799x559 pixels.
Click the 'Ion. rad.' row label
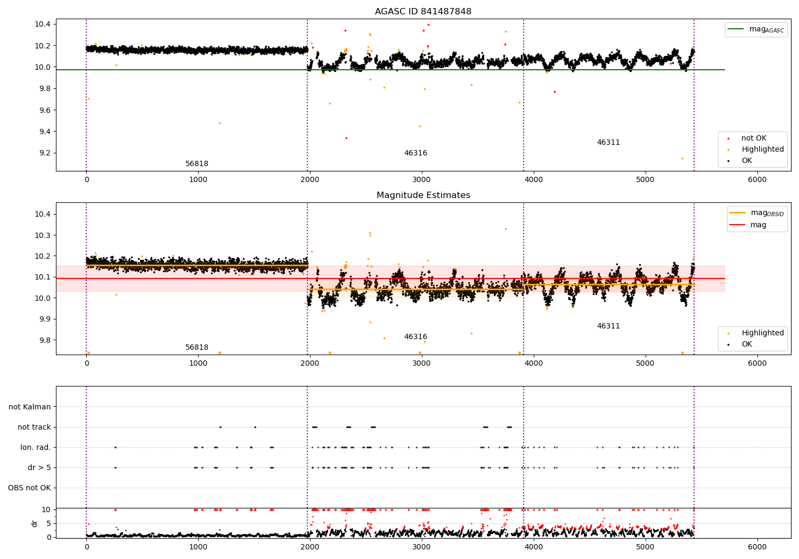coord(36,448)
